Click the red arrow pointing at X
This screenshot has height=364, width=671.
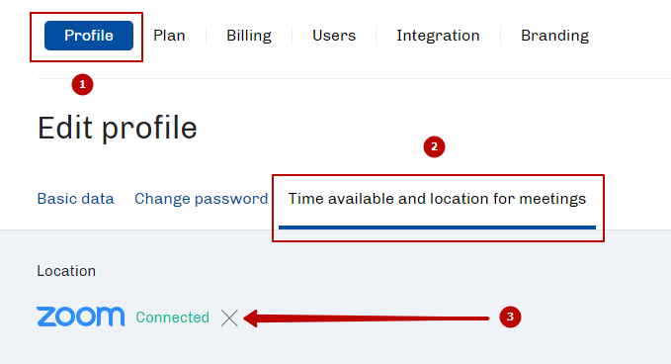[366, 318]
